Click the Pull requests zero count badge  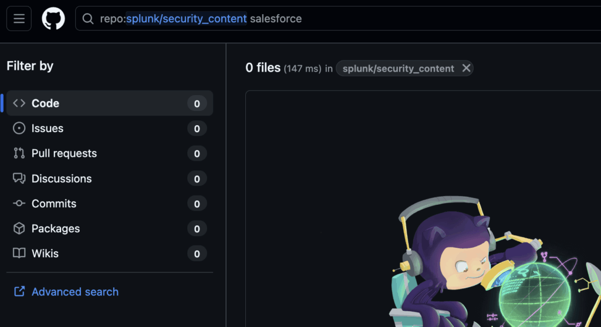pyautogui.click(x=197, y=154)
